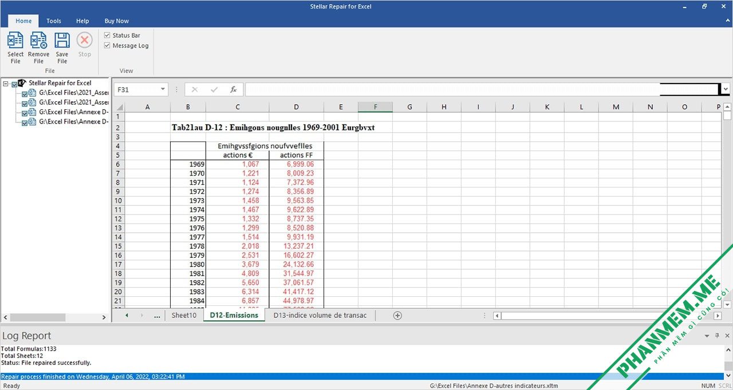Click the file tree scroll right arrow
This screenshot has width=733, height=390.
tap(104, 317)
